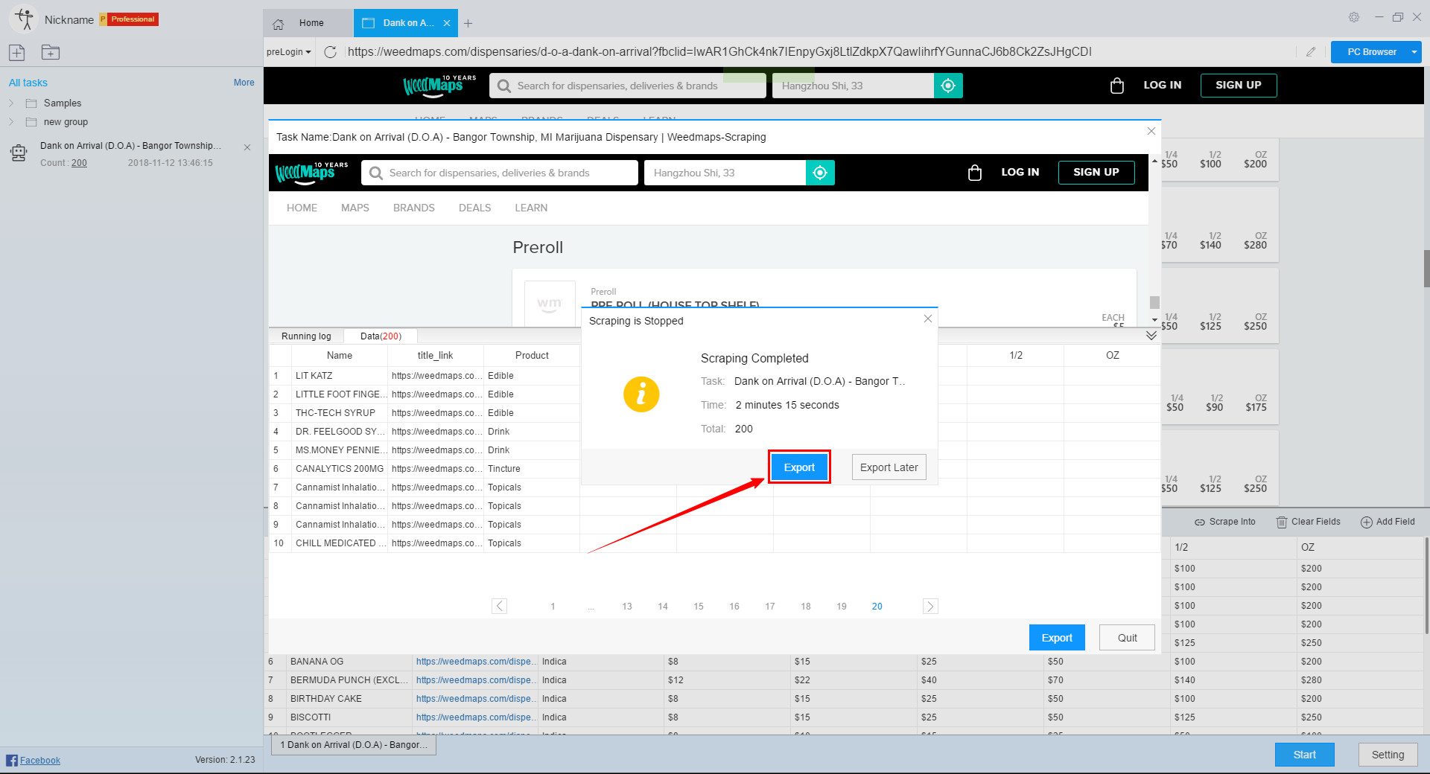Close the Scraping is Stopped dialog

927,319
